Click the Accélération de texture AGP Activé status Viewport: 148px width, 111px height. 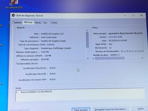pos(52,79)
